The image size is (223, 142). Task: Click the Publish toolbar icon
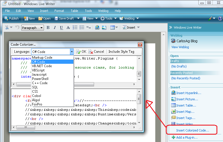[11, 18]
